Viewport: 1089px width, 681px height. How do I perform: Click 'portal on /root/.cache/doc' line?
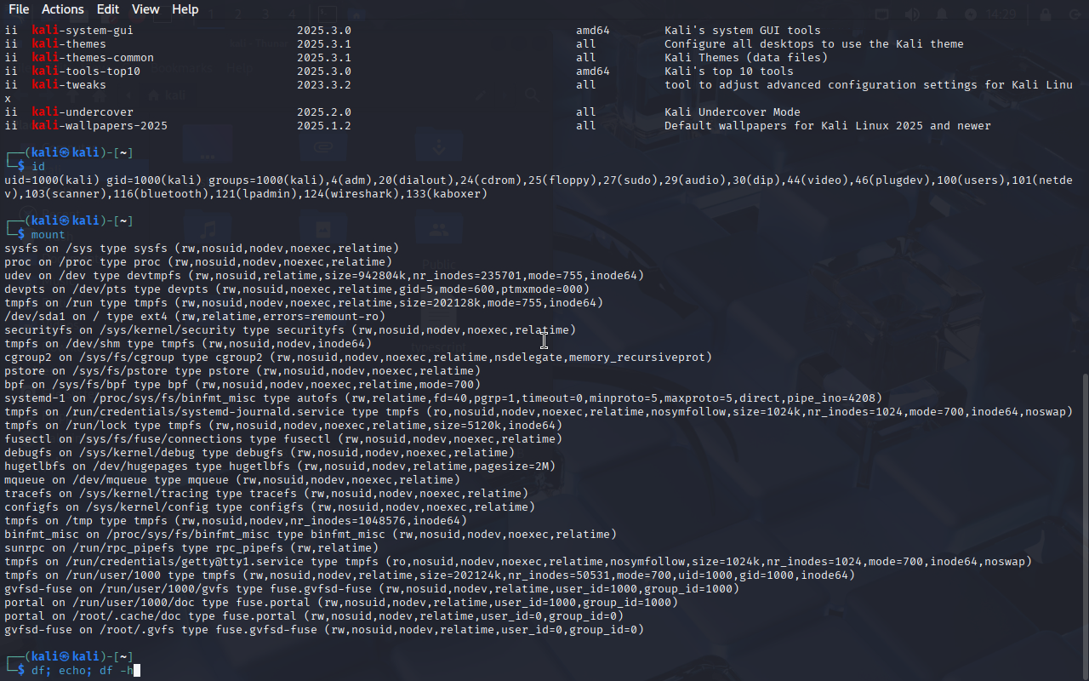tap(314, 616)
